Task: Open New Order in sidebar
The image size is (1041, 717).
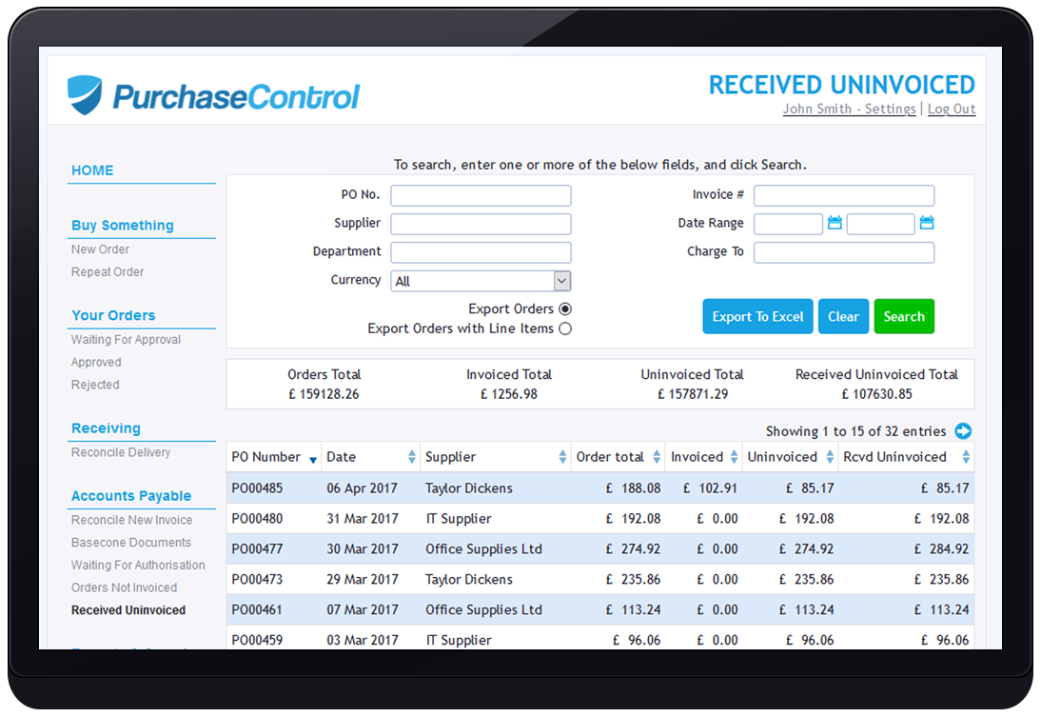Action: (x=100, y=249)
